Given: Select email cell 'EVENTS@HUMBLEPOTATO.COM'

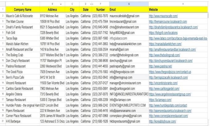Looking at the screenshot, I should pyautogui.click(x=129, y=105).
